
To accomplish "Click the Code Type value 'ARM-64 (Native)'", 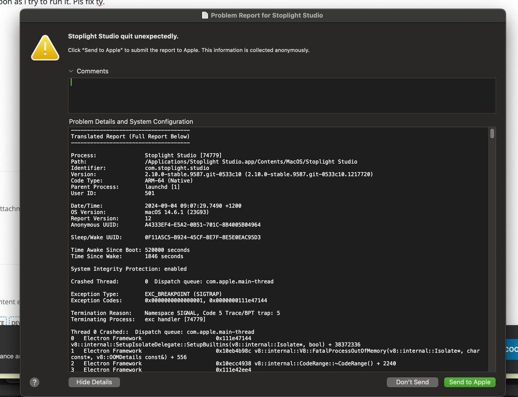I will tap(169, 180).
